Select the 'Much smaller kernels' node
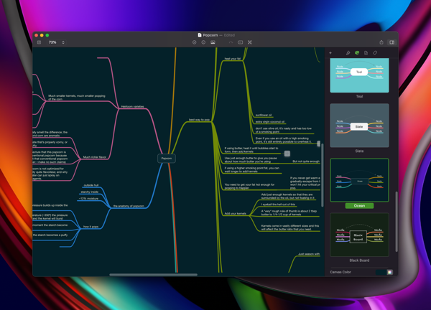 click(x=77, y=98)
